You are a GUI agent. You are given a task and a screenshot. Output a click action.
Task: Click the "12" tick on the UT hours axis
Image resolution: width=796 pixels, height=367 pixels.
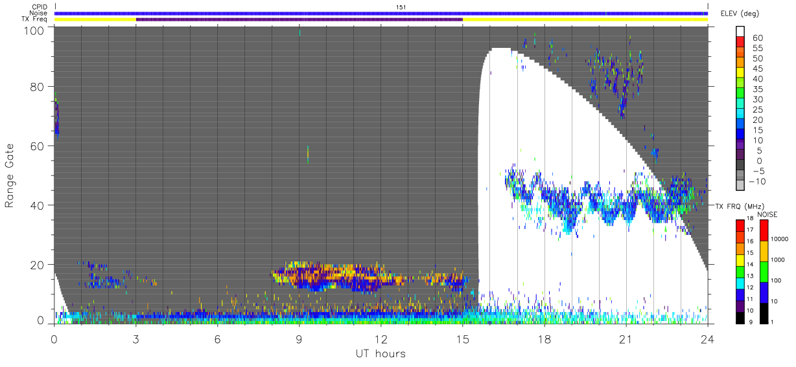(381, 339)
